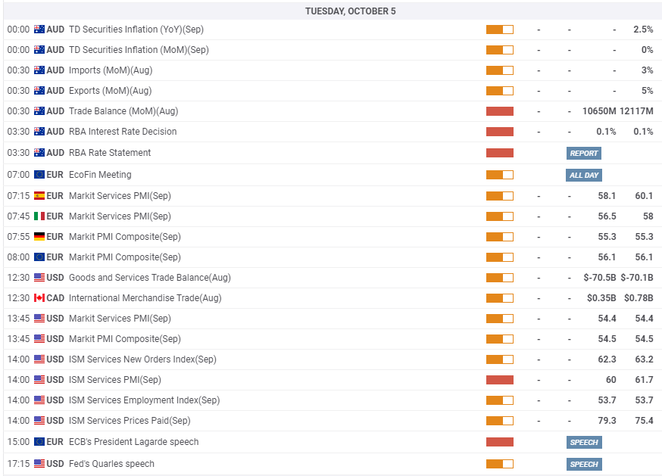The width and height of the screenshot is (662, 476).
Task: Click the 56.5 value in the Italy PMI row
Action: (x=607, y=216)
